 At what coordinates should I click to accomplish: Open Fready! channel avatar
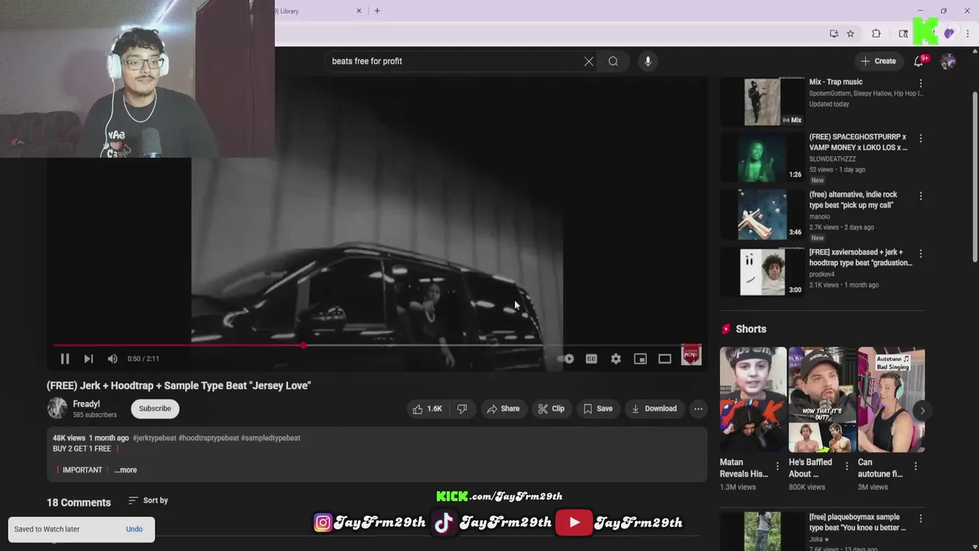pyautogui.click(x=57, y=409)
